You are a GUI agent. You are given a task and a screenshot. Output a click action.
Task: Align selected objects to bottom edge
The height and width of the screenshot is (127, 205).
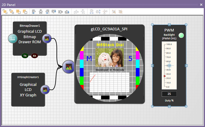(67, 12)
